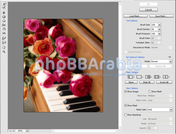Click the Mask All button
Image resolution: width=176 pixels, height=134 pixels.
147,82
